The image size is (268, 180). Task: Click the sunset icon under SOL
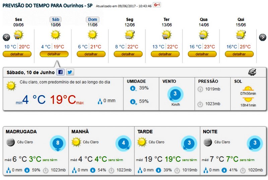248,100
